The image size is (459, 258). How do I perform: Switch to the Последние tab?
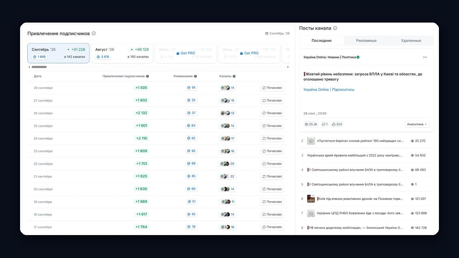pyautogui.click(x=322, y=40)
